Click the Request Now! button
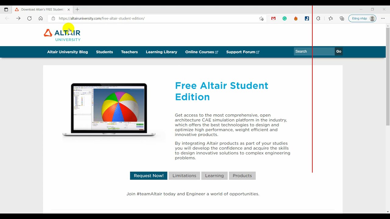390x219 pixels. click(x=149, y=176)
